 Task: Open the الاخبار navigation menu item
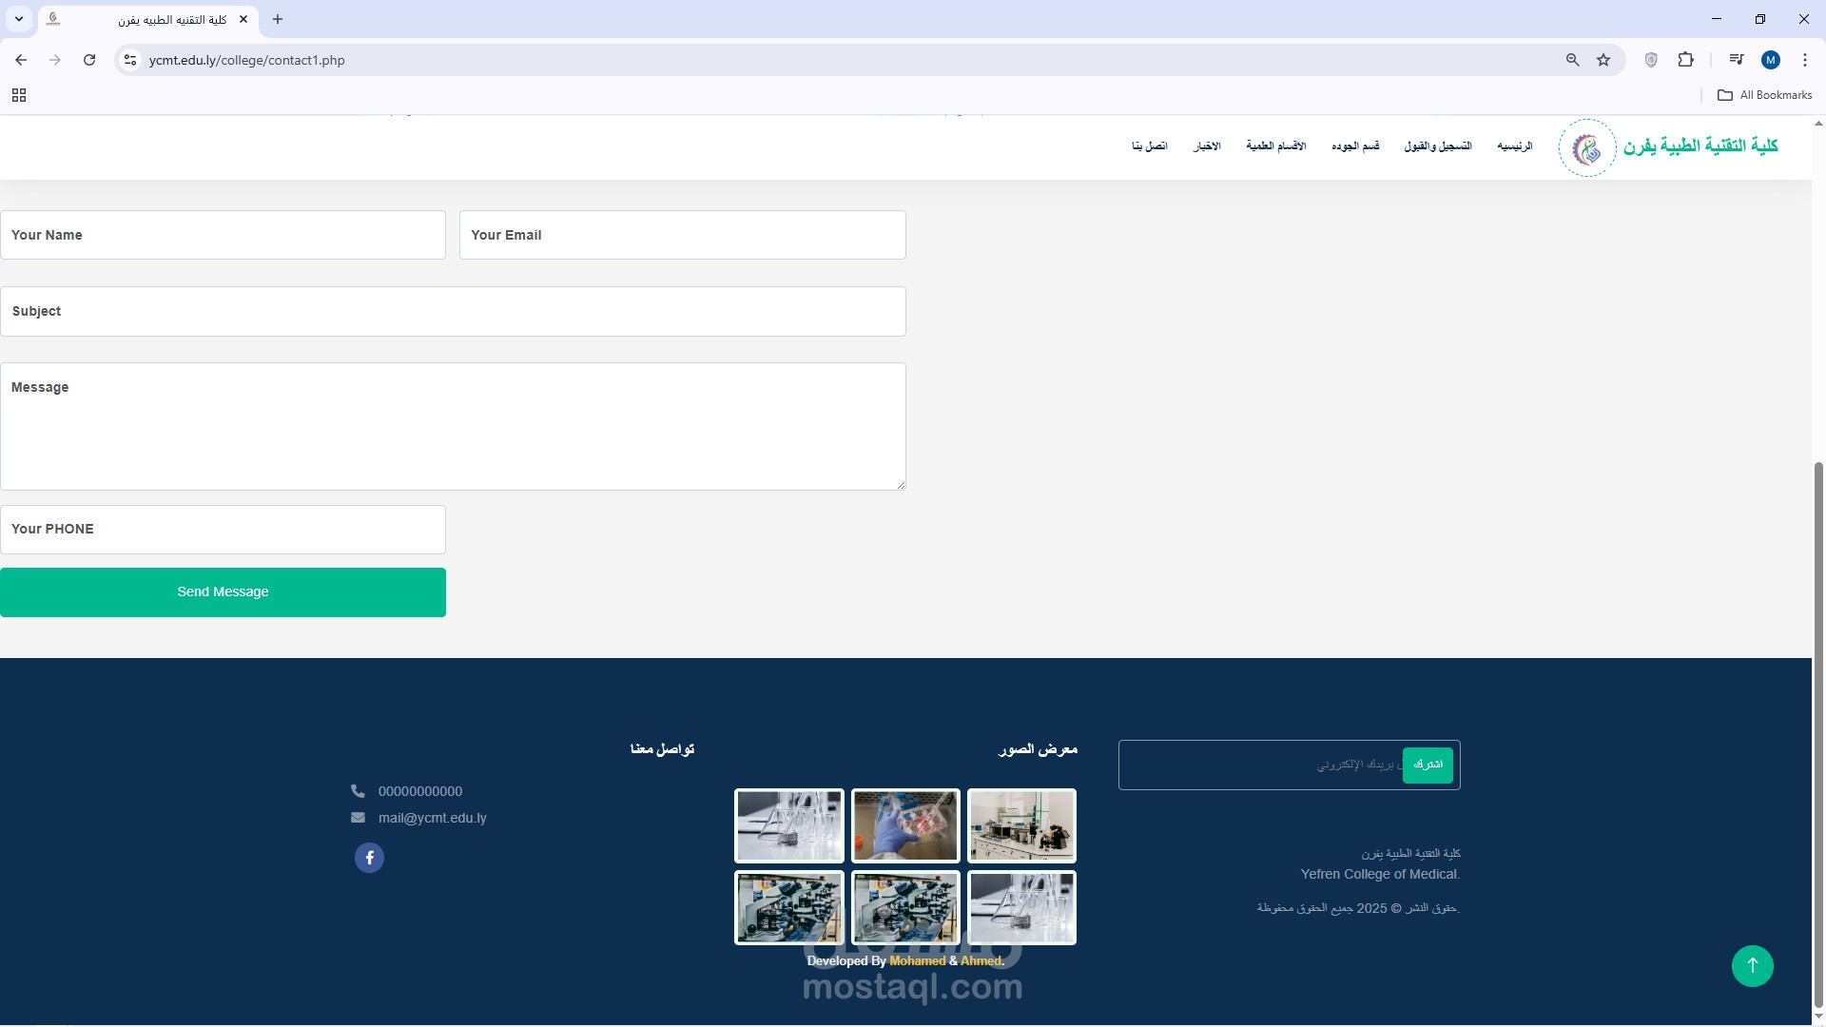1207,146
